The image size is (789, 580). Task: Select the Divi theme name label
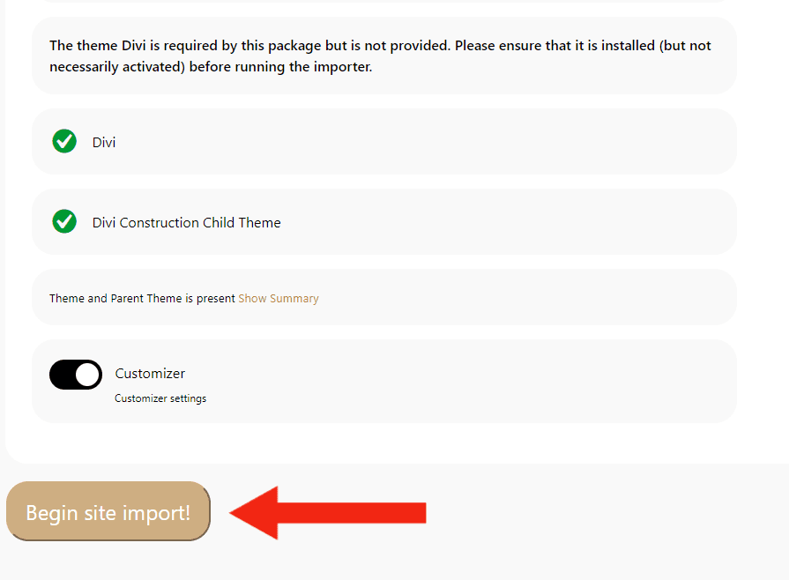point(104,142)
